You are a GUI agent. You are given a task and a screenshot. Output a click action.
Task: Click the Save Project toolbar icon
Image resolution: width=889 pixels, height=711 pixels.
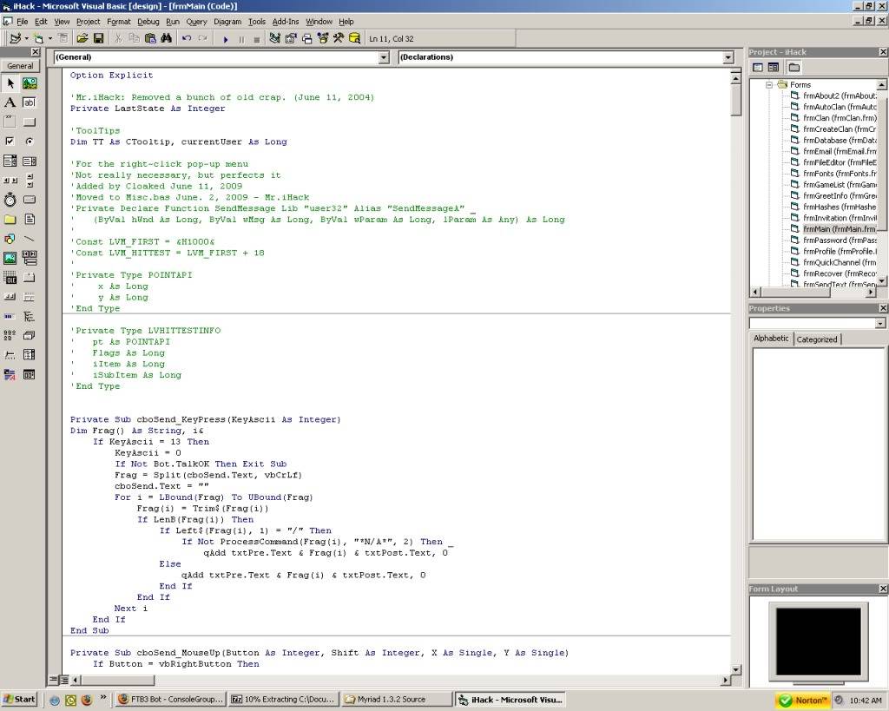(99, 38)
